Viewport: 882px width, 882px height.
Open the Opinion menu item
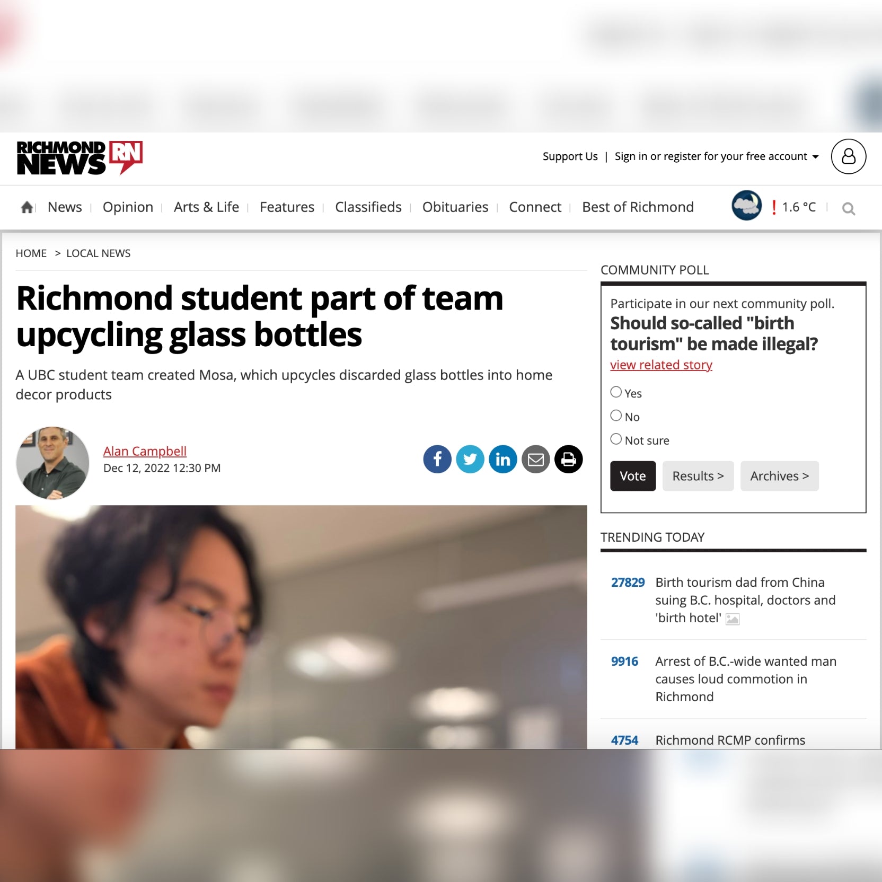tap(128, 207)
